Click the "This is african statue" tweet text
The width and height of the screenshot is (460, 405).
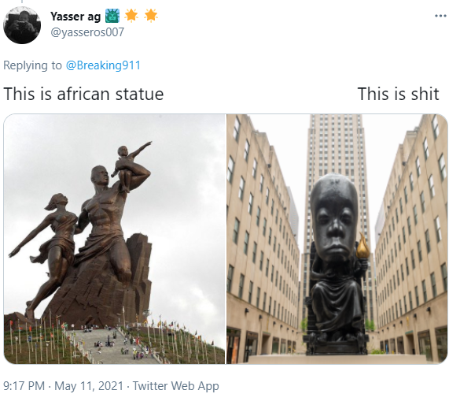(x=83, y=94)
